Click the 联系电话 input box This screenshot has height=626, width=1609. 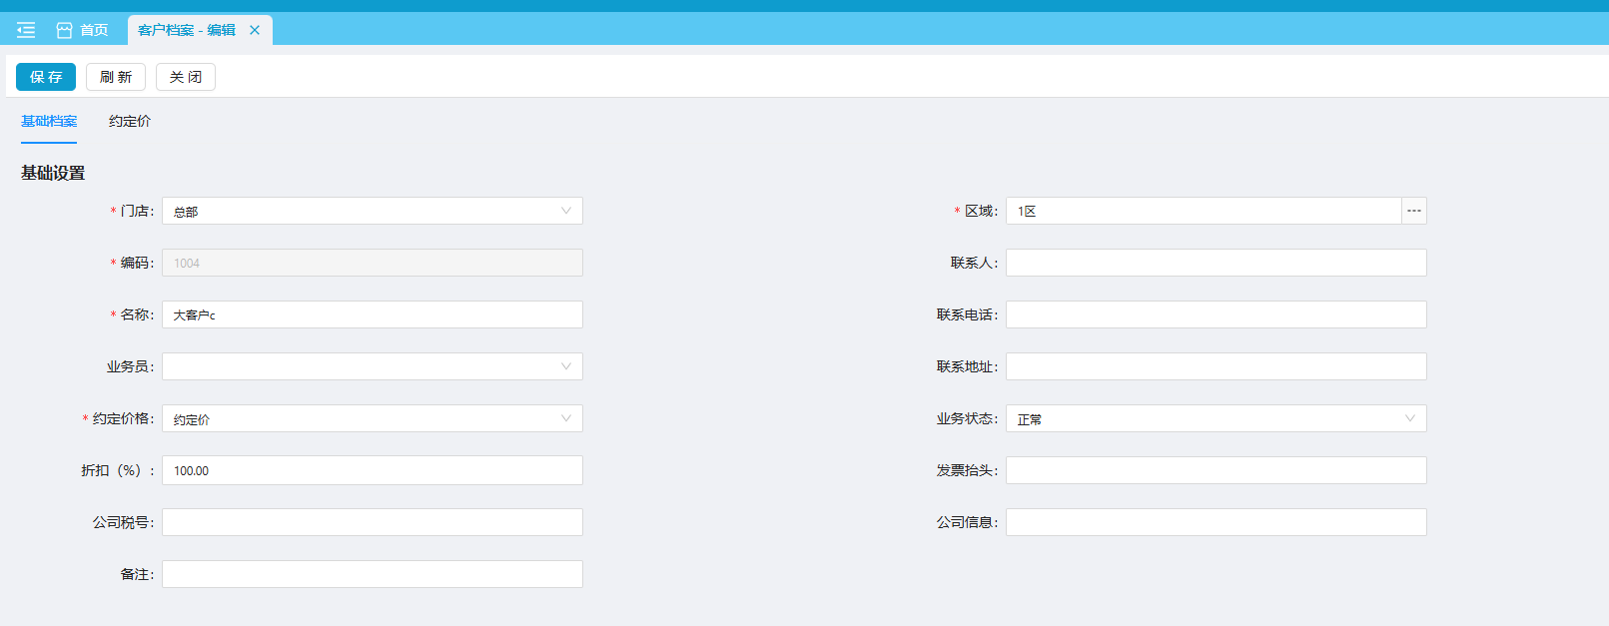(1215, 314)
